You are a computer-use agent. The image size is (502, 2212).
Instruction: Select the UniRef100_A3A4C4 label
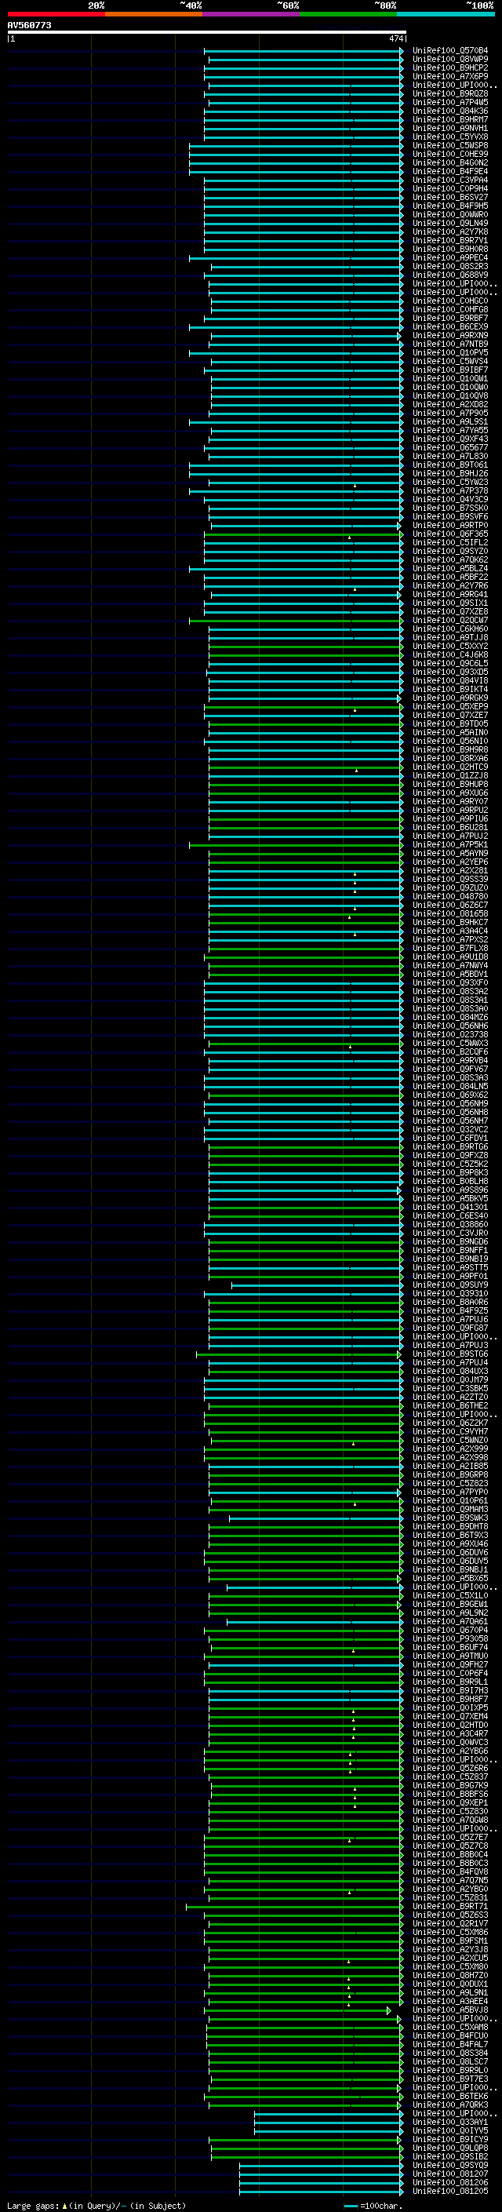[449, 931]
